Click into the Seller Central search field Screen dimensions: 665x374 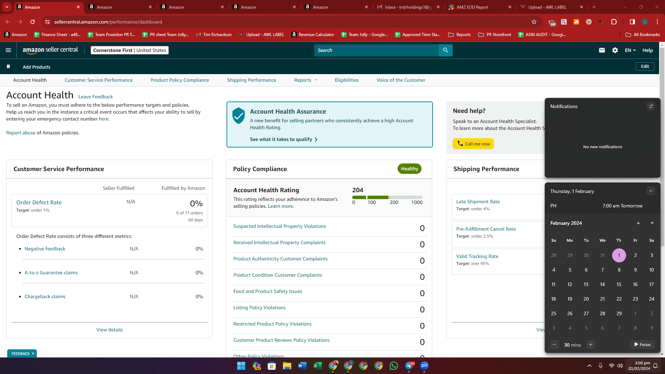coord(376,50)
